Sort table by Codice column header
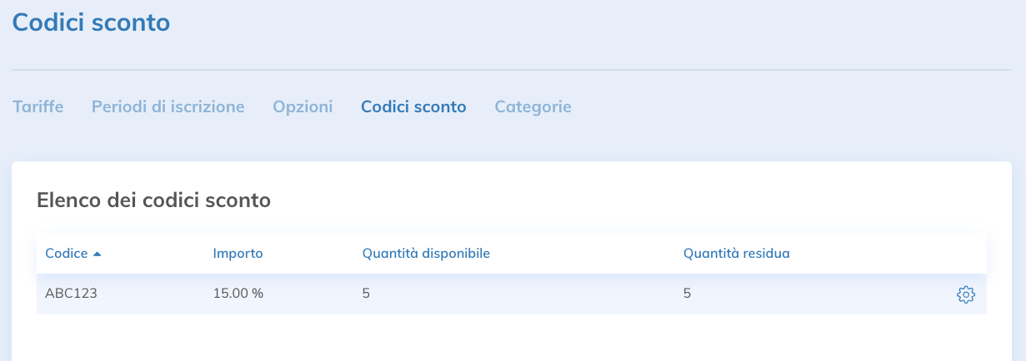 tap(67, 253)
